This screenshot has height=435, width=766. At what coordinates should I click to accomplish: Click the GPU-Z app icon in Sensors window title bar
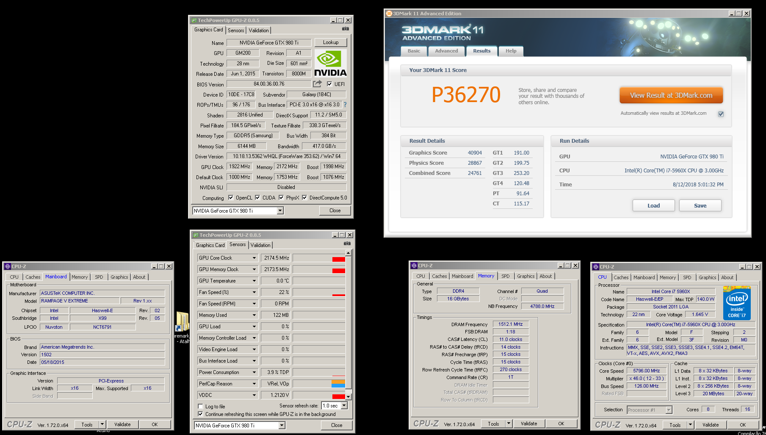[x=196, y=235]
